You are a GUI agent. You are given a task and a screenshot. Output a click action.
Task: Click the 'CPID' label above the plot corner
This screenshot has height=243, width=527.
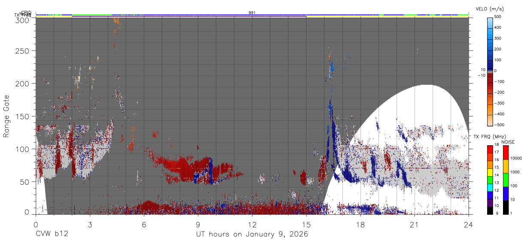(x=27, y=12)
